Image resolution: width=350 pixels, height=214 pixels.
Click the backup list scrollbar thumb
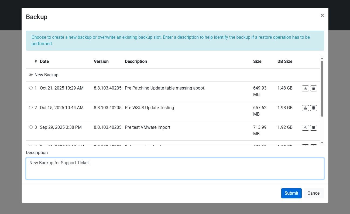322,89
